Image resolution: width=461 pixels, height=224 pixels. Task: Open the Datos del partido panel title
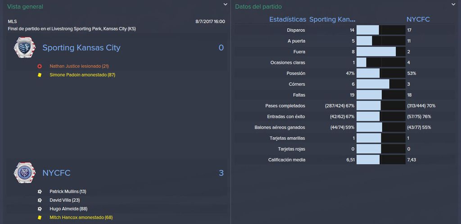click(258, 6)
